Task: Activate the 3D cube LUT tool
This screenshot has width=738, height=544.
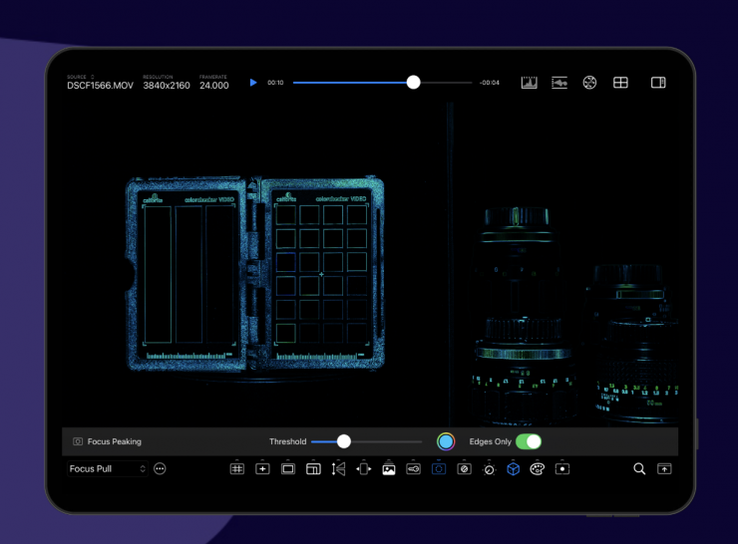Action: (513, 468)
